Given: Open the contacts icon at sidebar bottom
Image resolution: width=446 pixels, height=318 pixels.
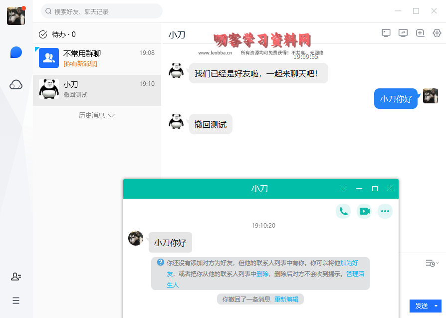Looking at the screenshot, I should (x=16, y=277).
